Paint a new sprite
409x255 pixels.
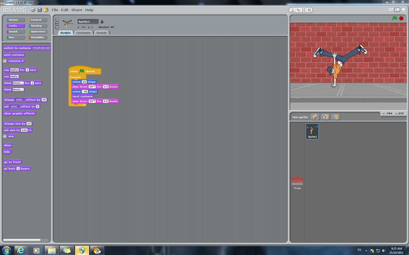(x=315, y=117)
